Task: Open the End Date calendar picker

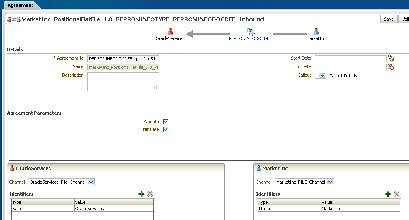Action: tap(390, 67)
